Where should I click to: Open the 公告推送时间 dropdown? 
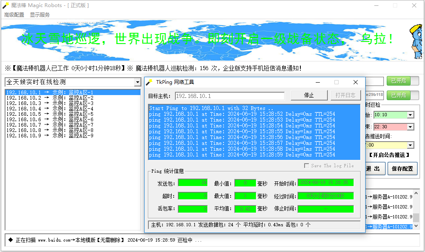click(410, 145)
